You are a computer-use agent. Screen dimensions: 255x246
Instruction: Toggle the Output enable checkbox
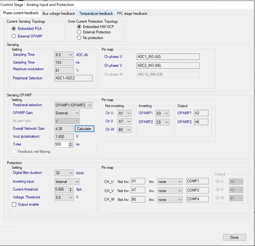click(14, 204)
